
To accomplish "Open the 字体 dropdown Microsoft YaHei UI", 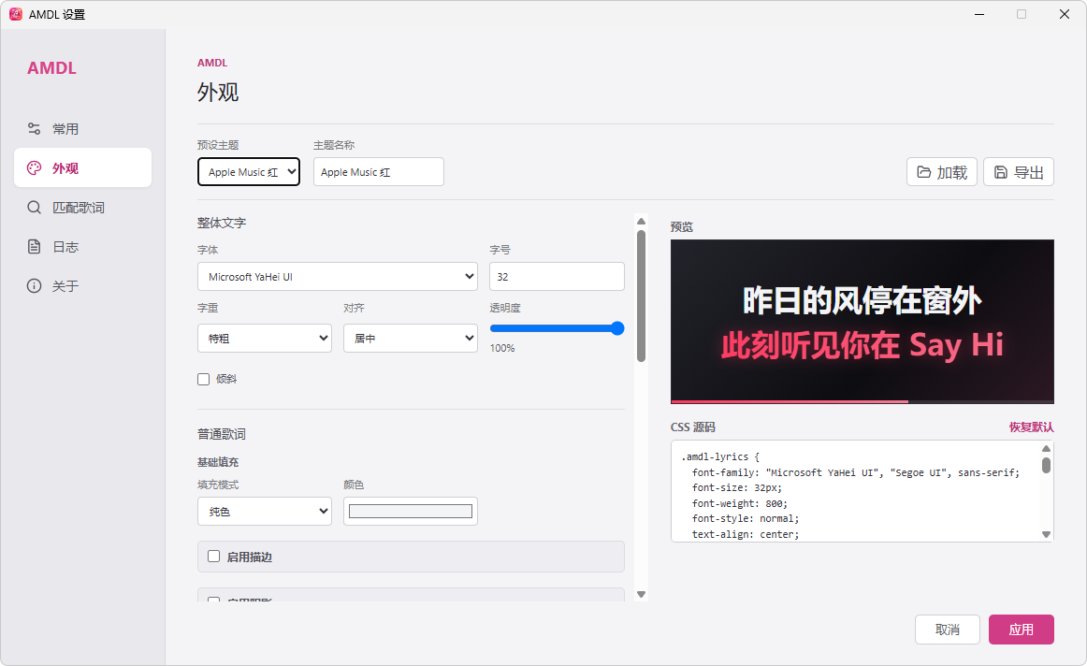I will pyautogui.click(x=338, y=277).
